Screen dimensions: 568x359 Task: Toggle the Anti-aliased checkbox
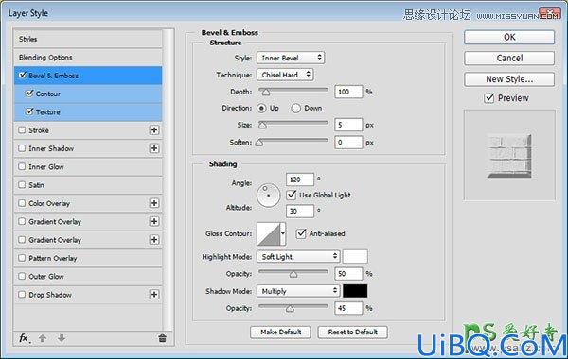coord(301,233)
